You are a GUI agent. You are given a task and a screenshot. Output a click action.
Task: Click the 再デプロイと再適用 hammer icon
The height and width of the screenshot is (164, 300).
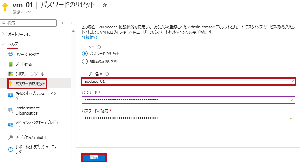click(x=10, y=137)
